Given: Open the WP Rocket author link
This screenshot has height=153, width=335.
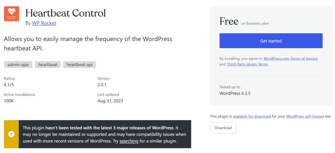Looking at the screenshot, I should 44,23.
